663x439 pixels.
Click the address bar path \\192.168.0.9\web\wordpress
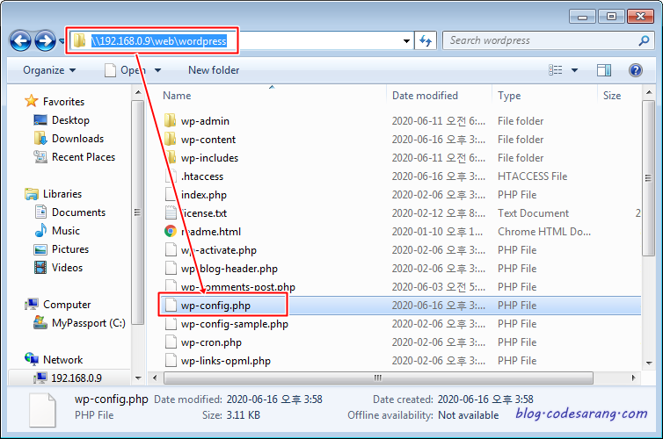click(x=159, y=41)
